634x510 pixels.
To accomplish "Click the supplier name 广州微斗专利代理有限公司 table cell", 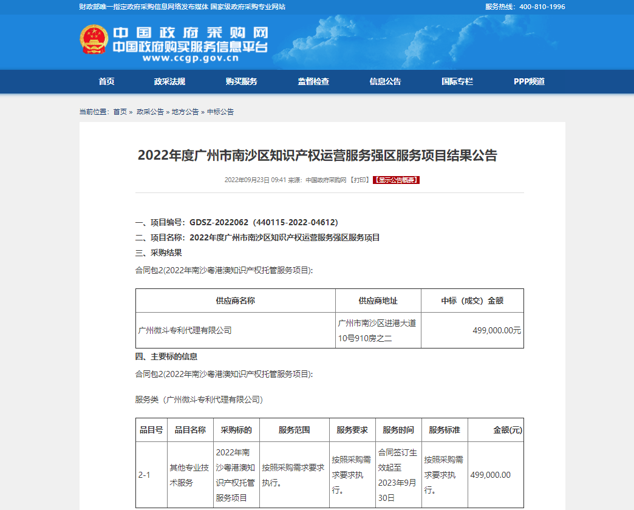I will [x=185, y=331].
